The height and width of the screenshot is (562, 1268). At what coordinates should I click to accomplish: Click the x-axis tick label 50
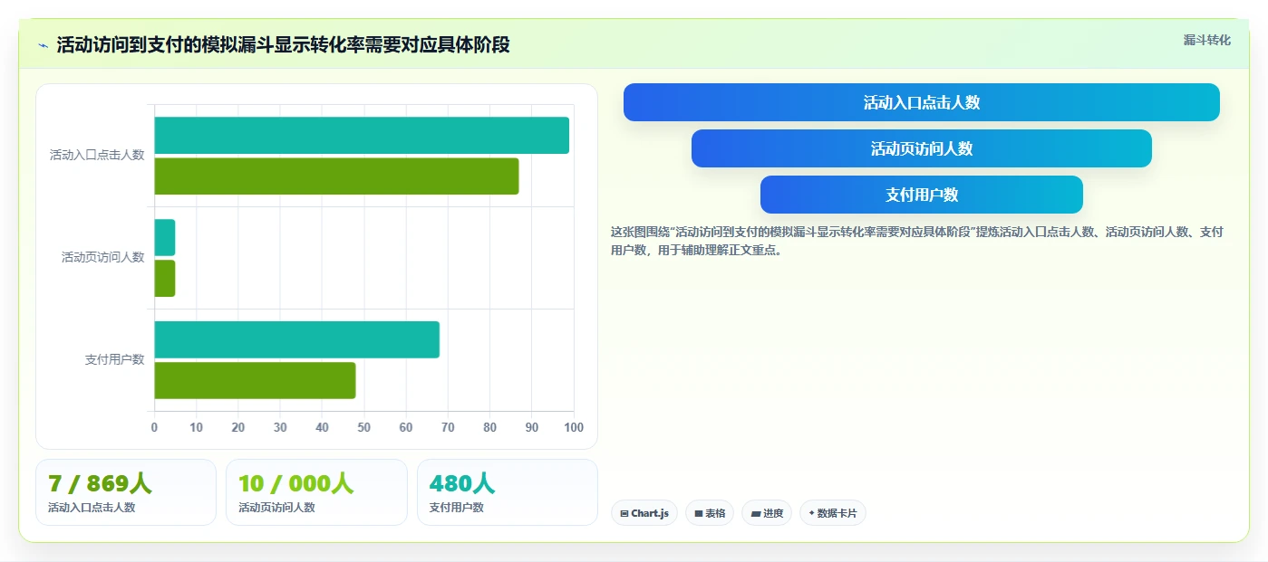364,427
